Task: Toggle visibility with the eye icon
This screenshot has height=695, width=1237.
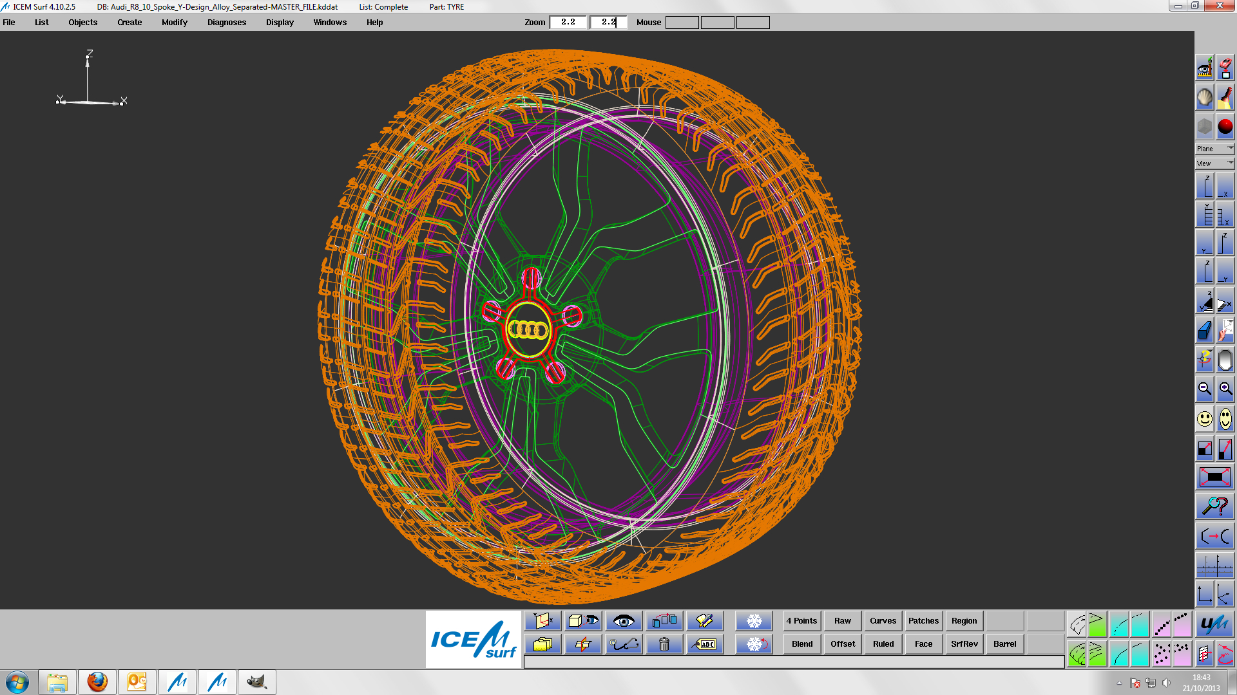Action: tap(624, 621)
